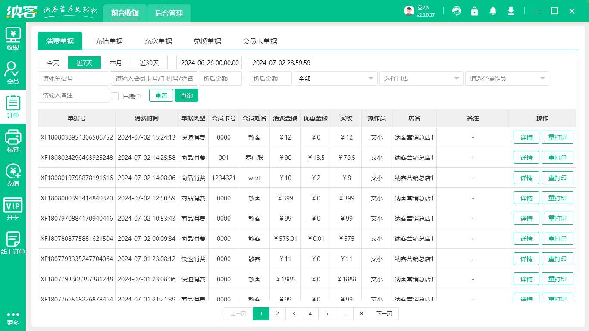Screen dimensions: 589x331
Task: Click the ¥13.5 discount cell
Action: point(316,158)
